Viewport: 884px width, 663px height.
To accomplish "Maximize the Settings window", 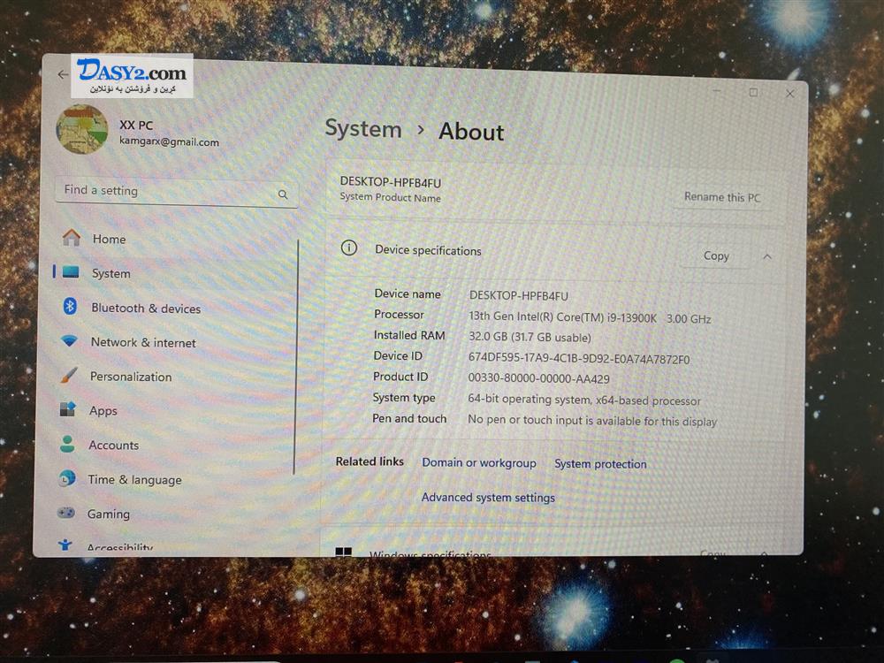I will click(753, 92).
